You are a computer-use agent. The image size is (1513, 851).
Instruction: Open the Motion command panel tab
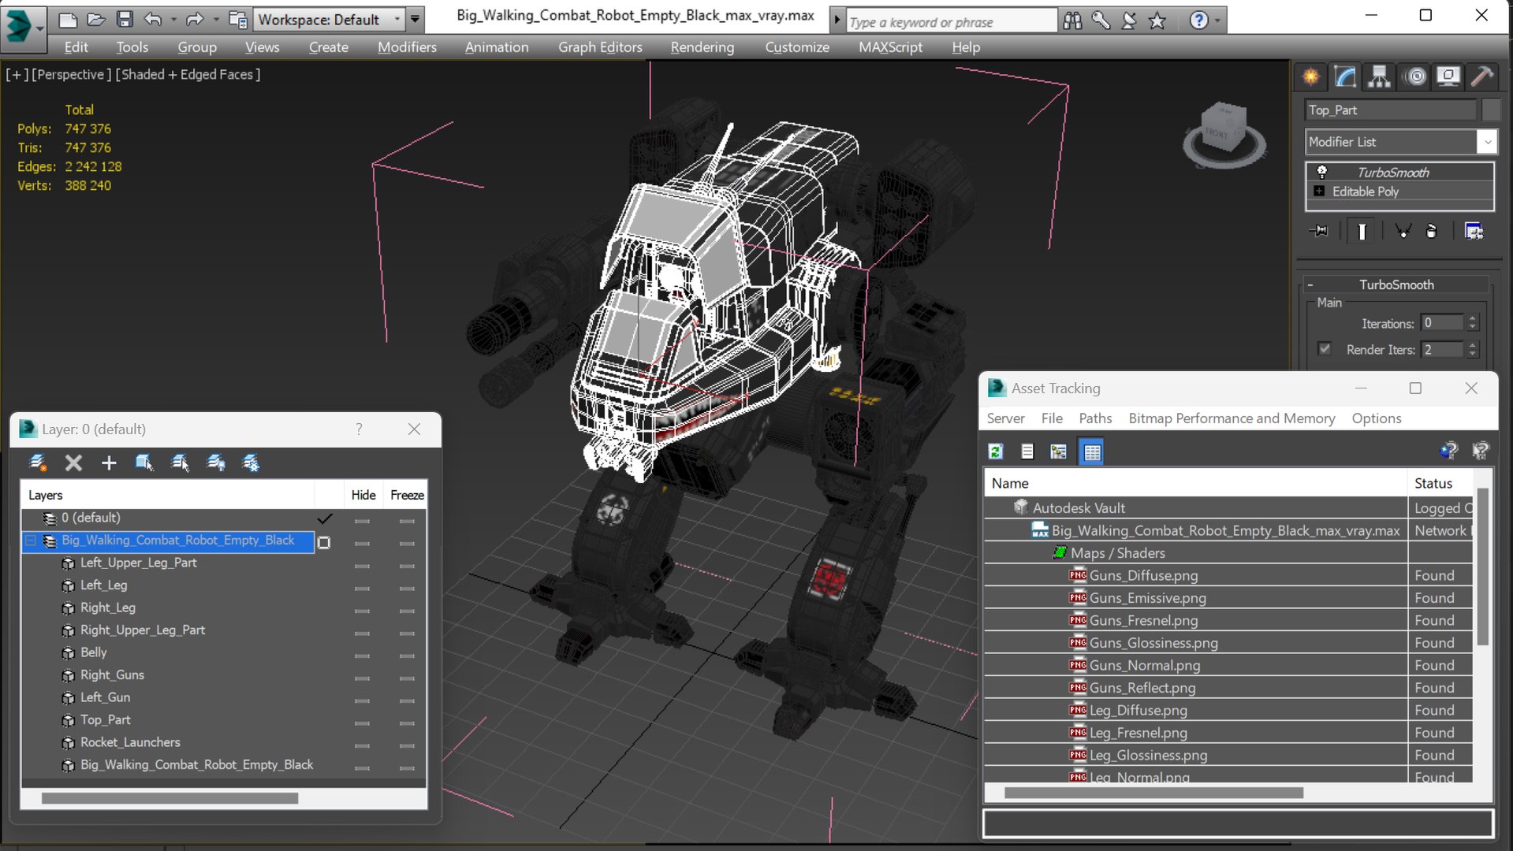[x=1416, y=76]
